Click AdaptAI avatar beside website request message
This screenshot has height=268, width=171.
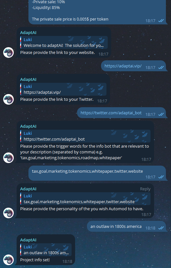pos(9,52)
